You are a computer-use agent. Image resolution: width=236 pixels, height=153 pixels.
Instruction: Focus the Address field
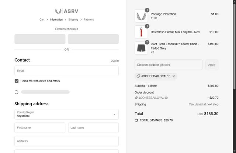(x=66, y=141)
